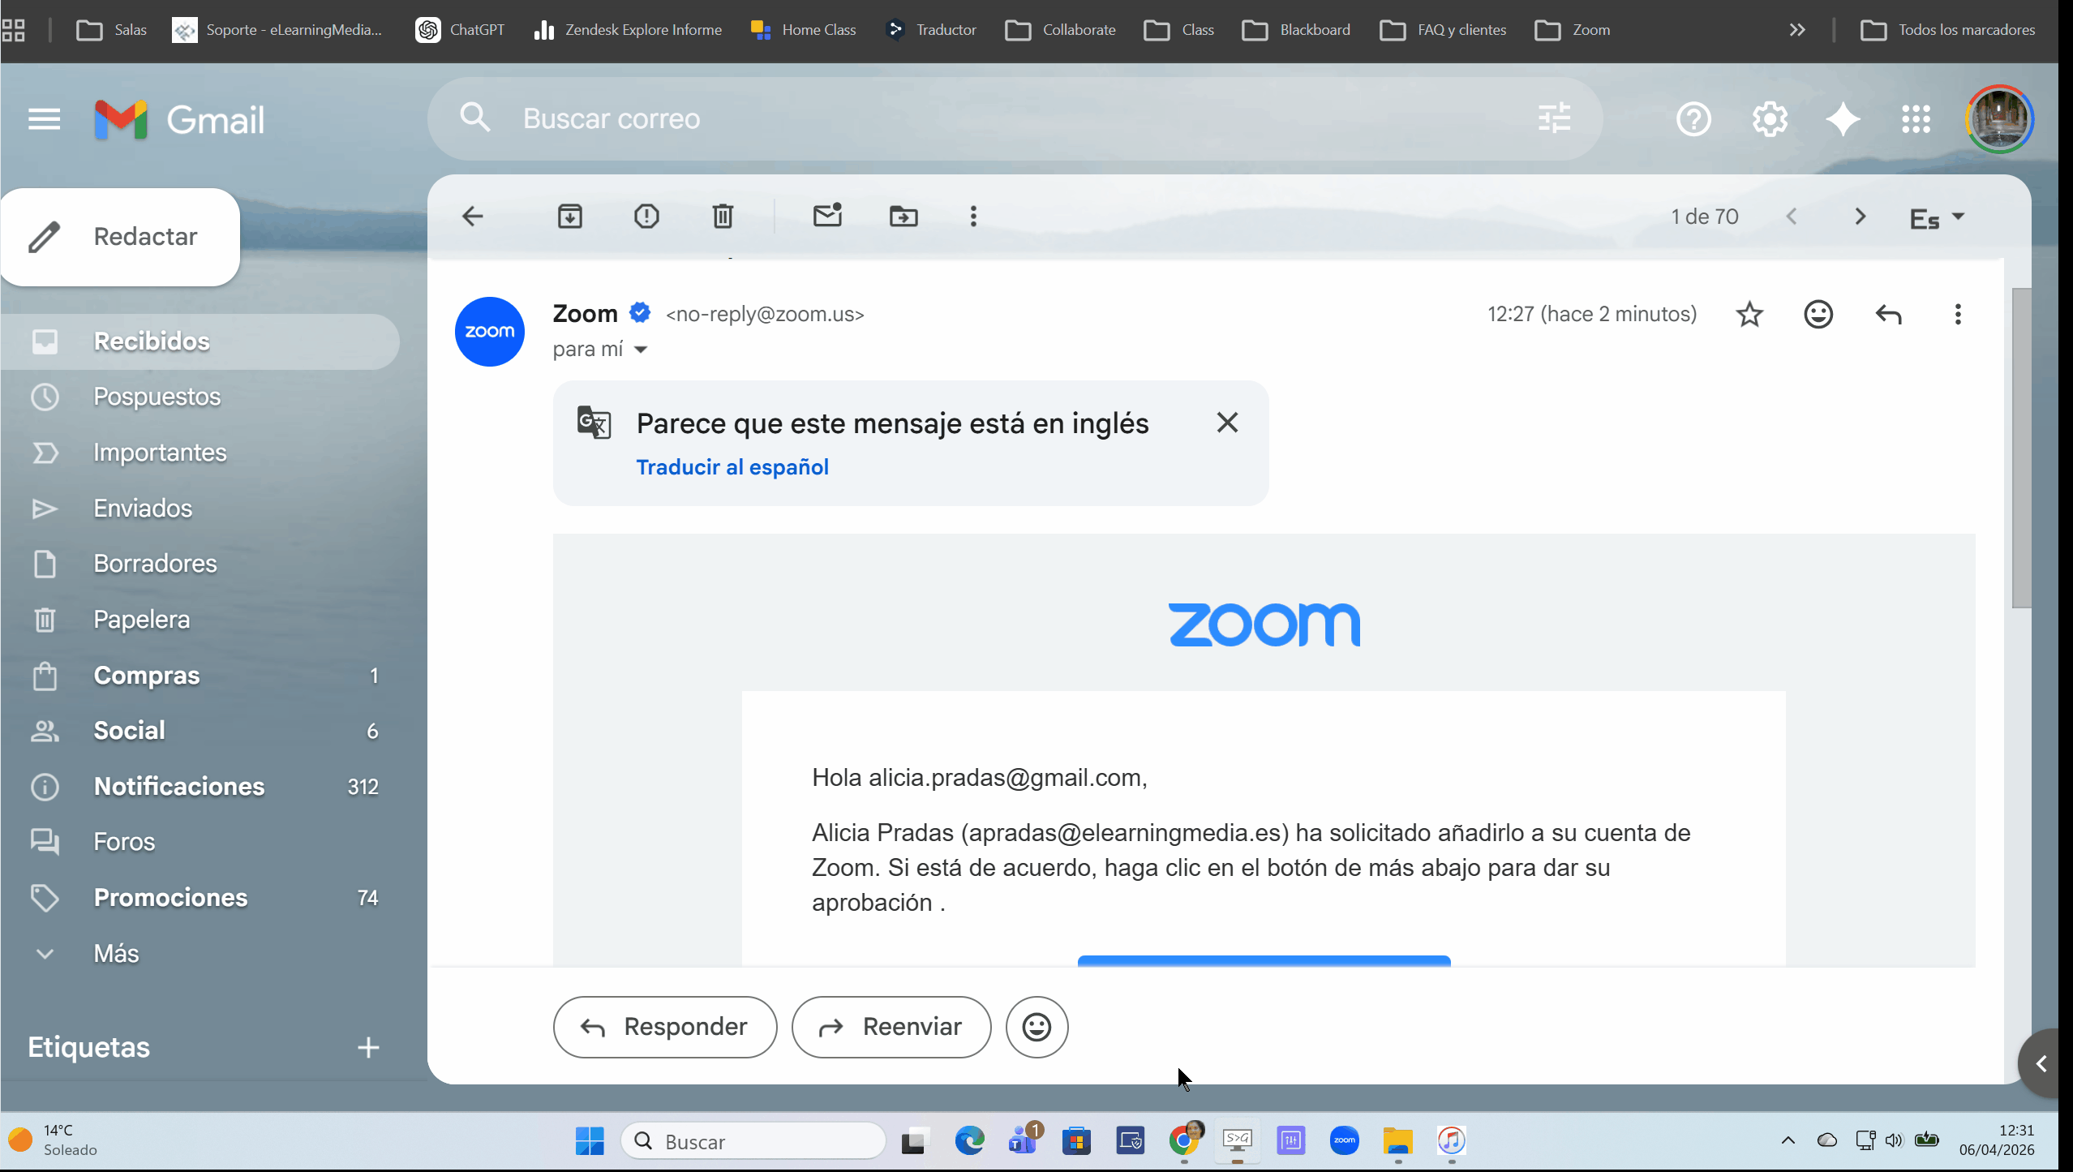This screenshot has height=1172, width=2073.
Task: Open the Windows Start menu
Action: pos(590,1141)
